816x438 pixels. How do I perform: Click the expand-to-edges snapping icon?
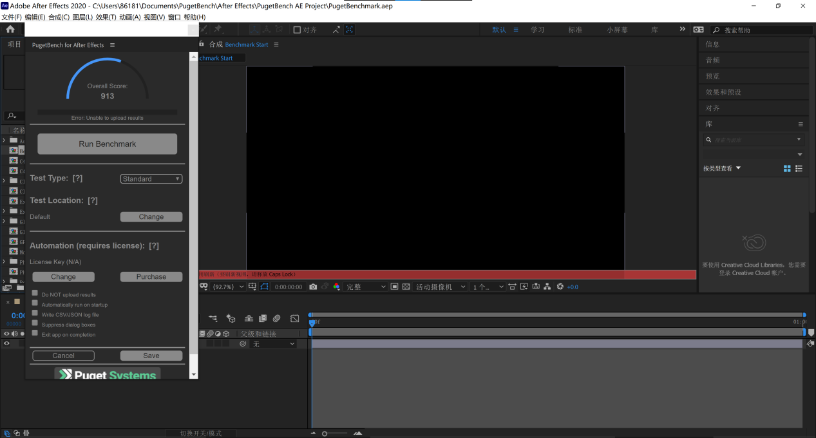(336, 29)
